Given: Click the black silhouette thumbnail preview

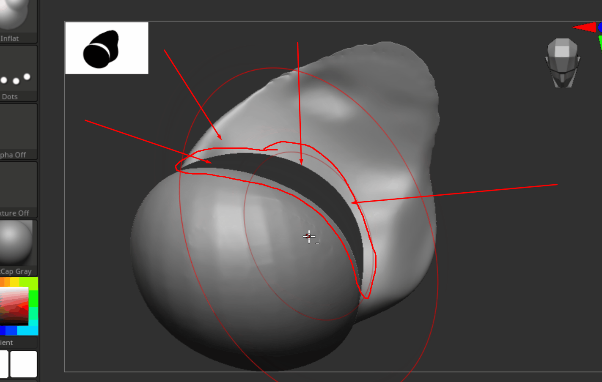Looking at the screenshot, I should click(x=107, y=48).
